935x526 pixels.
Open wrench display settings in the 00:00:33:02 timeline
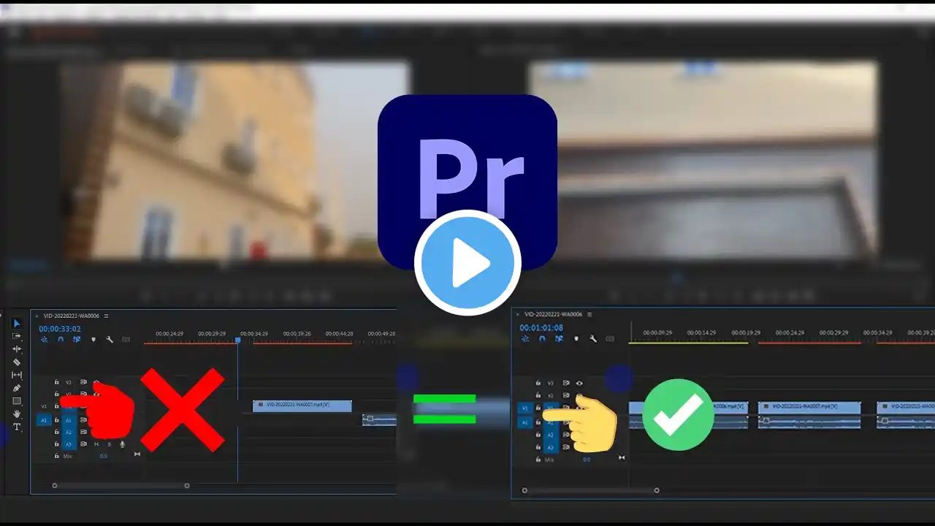click(110, 340)
